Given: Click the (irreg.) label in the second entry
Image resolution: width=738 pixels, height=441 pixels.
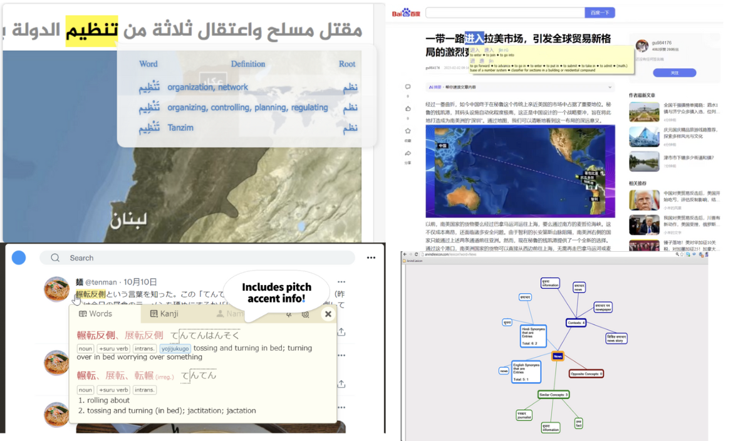Looking at the screenshot, I should [x=164, y=377].
